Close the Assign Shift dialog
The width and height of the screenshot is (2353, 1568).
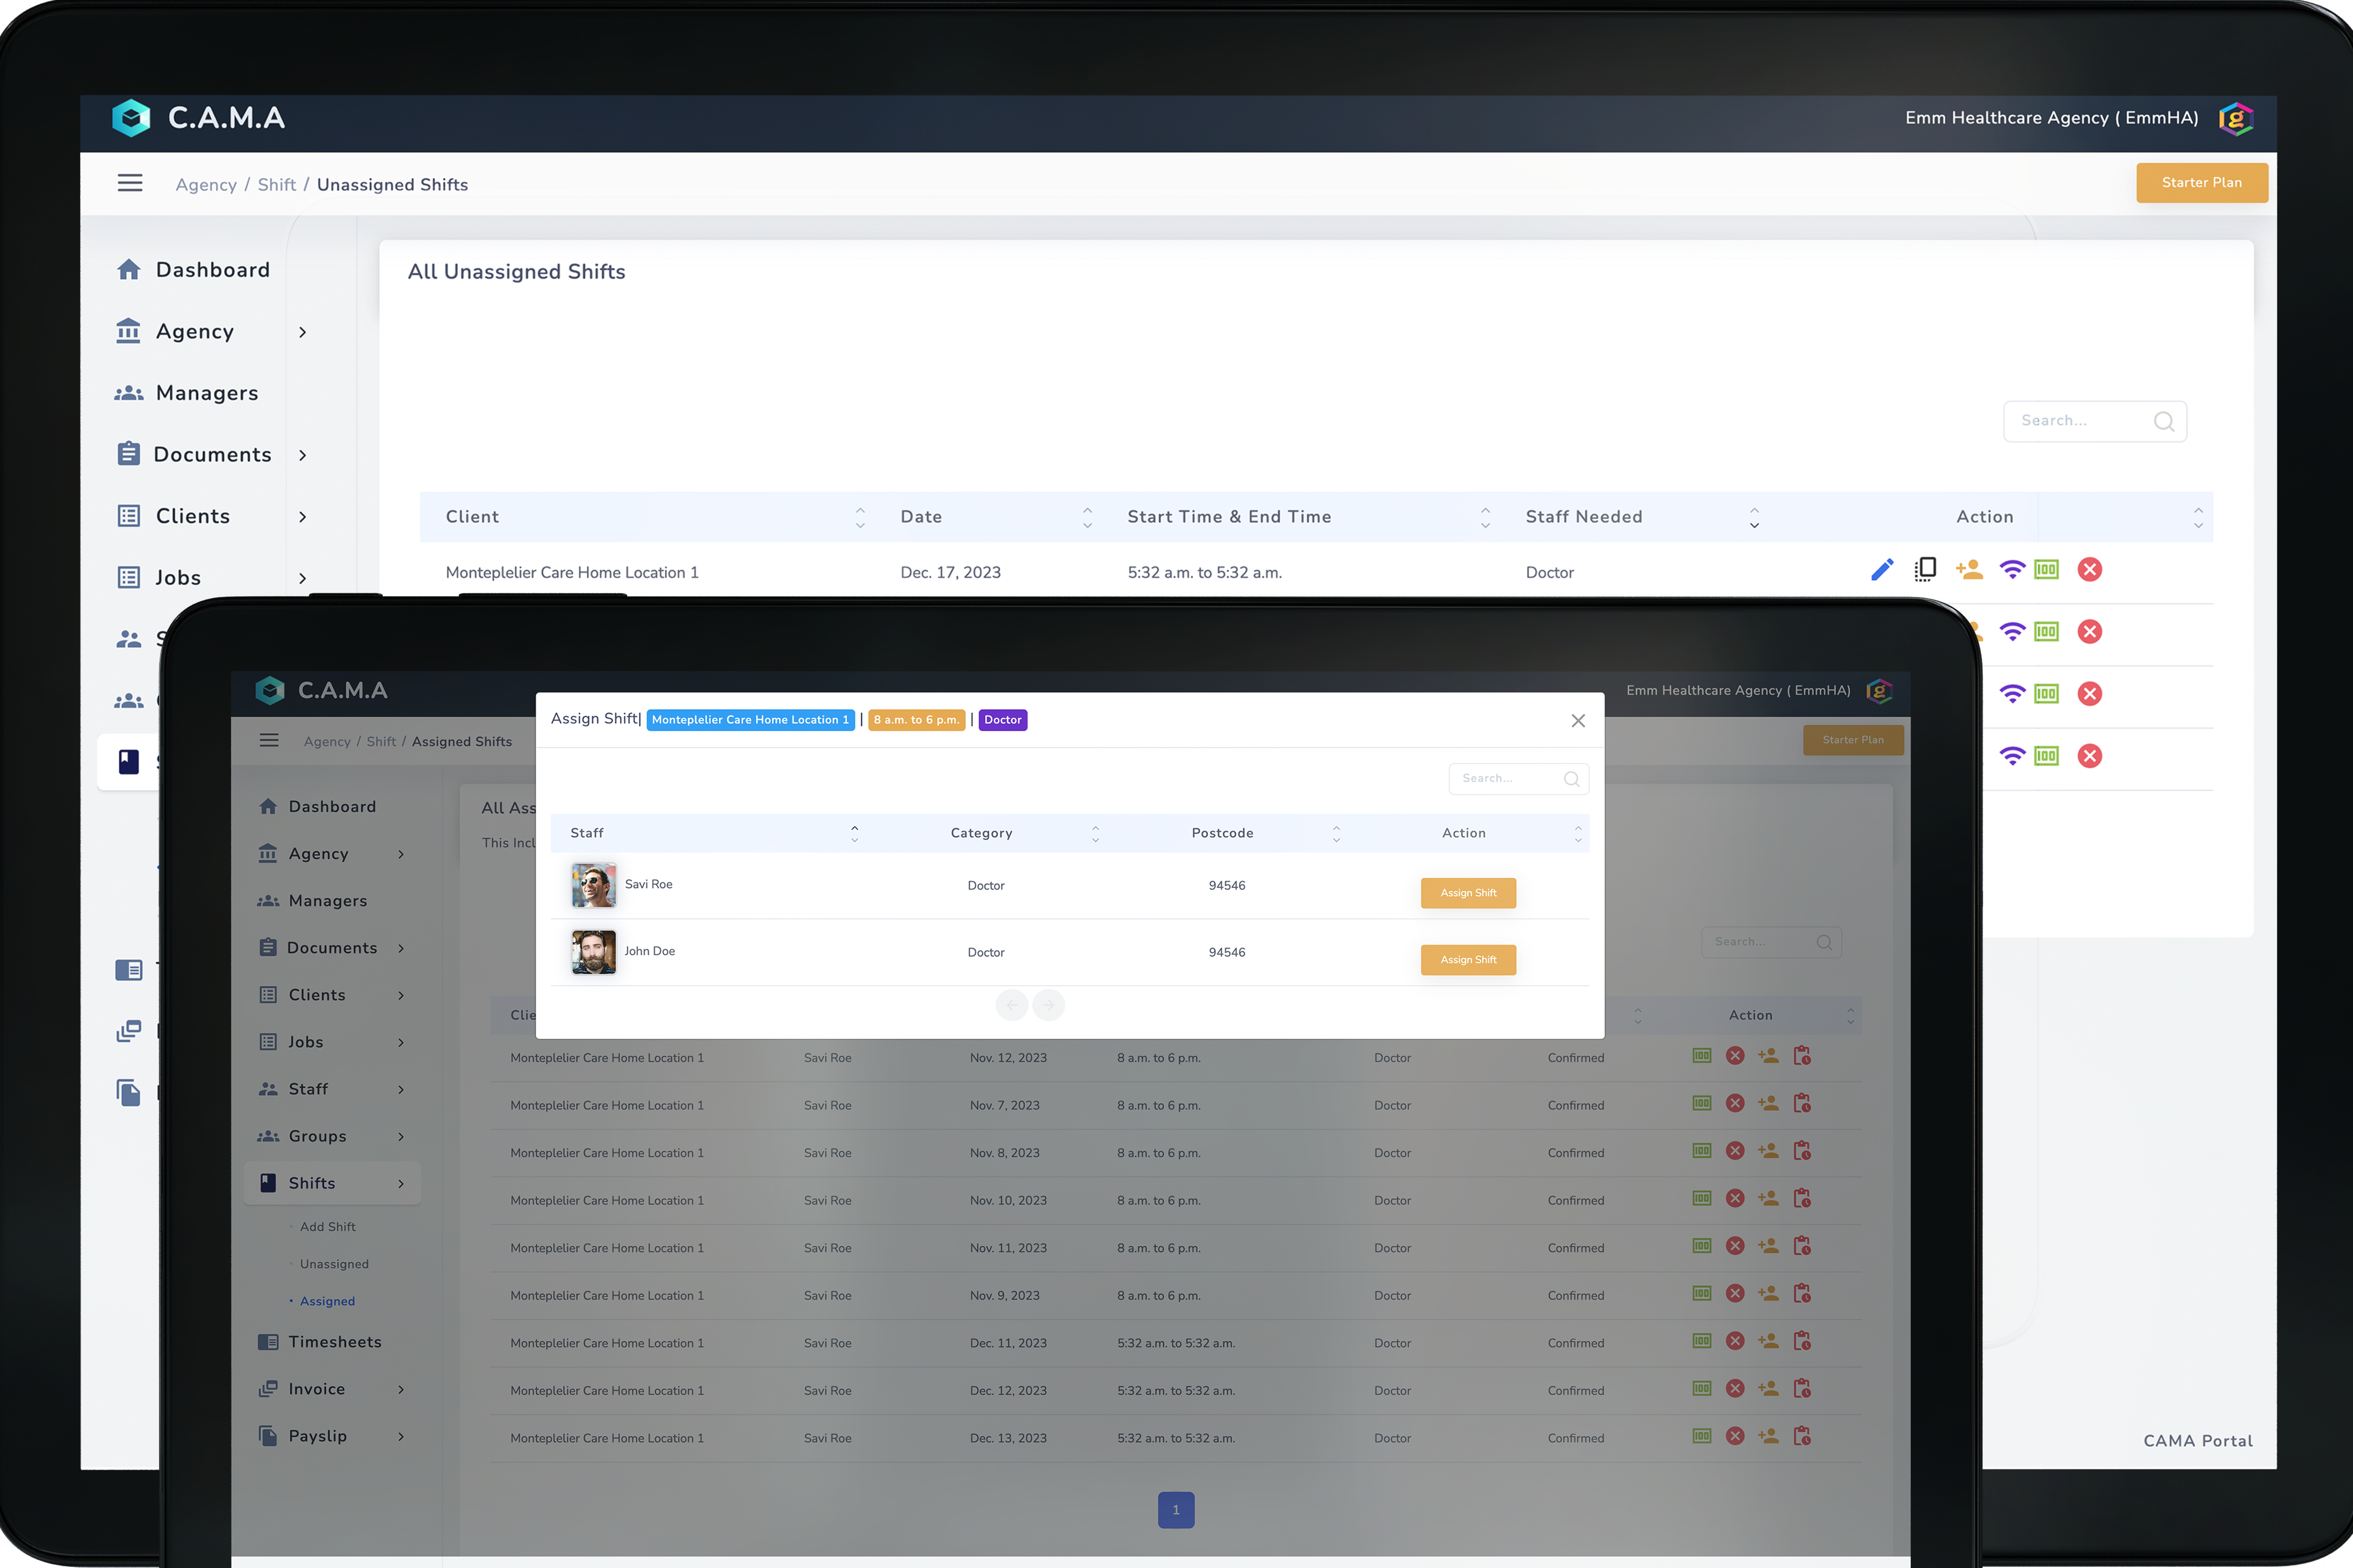point(1578,720)
